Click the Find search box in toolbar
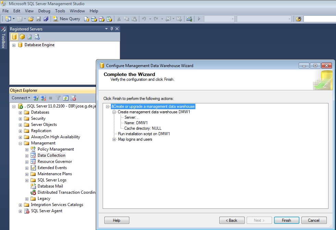This screenshot has height=230, width=336. (x=320, y=19)
